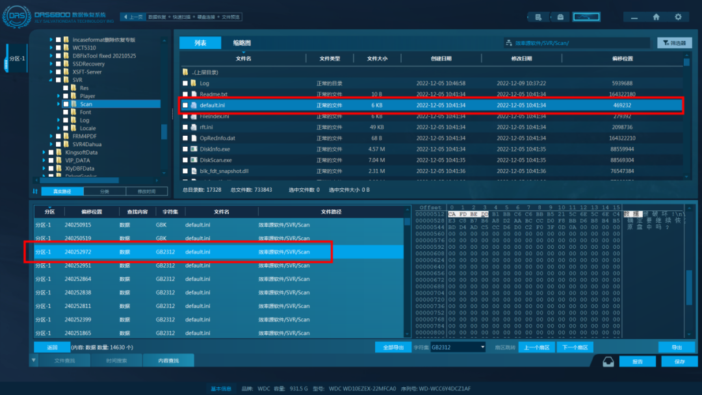This screenshot has width=702, height=395.
Task: Expand the KingsoftData tree node
Action: coord(44,152)
